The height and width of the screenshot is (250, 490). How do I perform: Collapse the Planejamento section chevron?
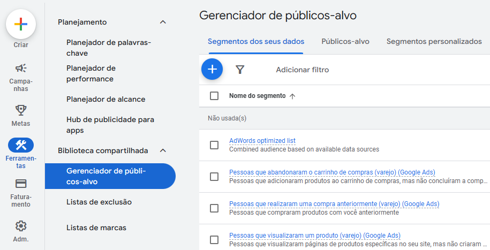(163, 22)
